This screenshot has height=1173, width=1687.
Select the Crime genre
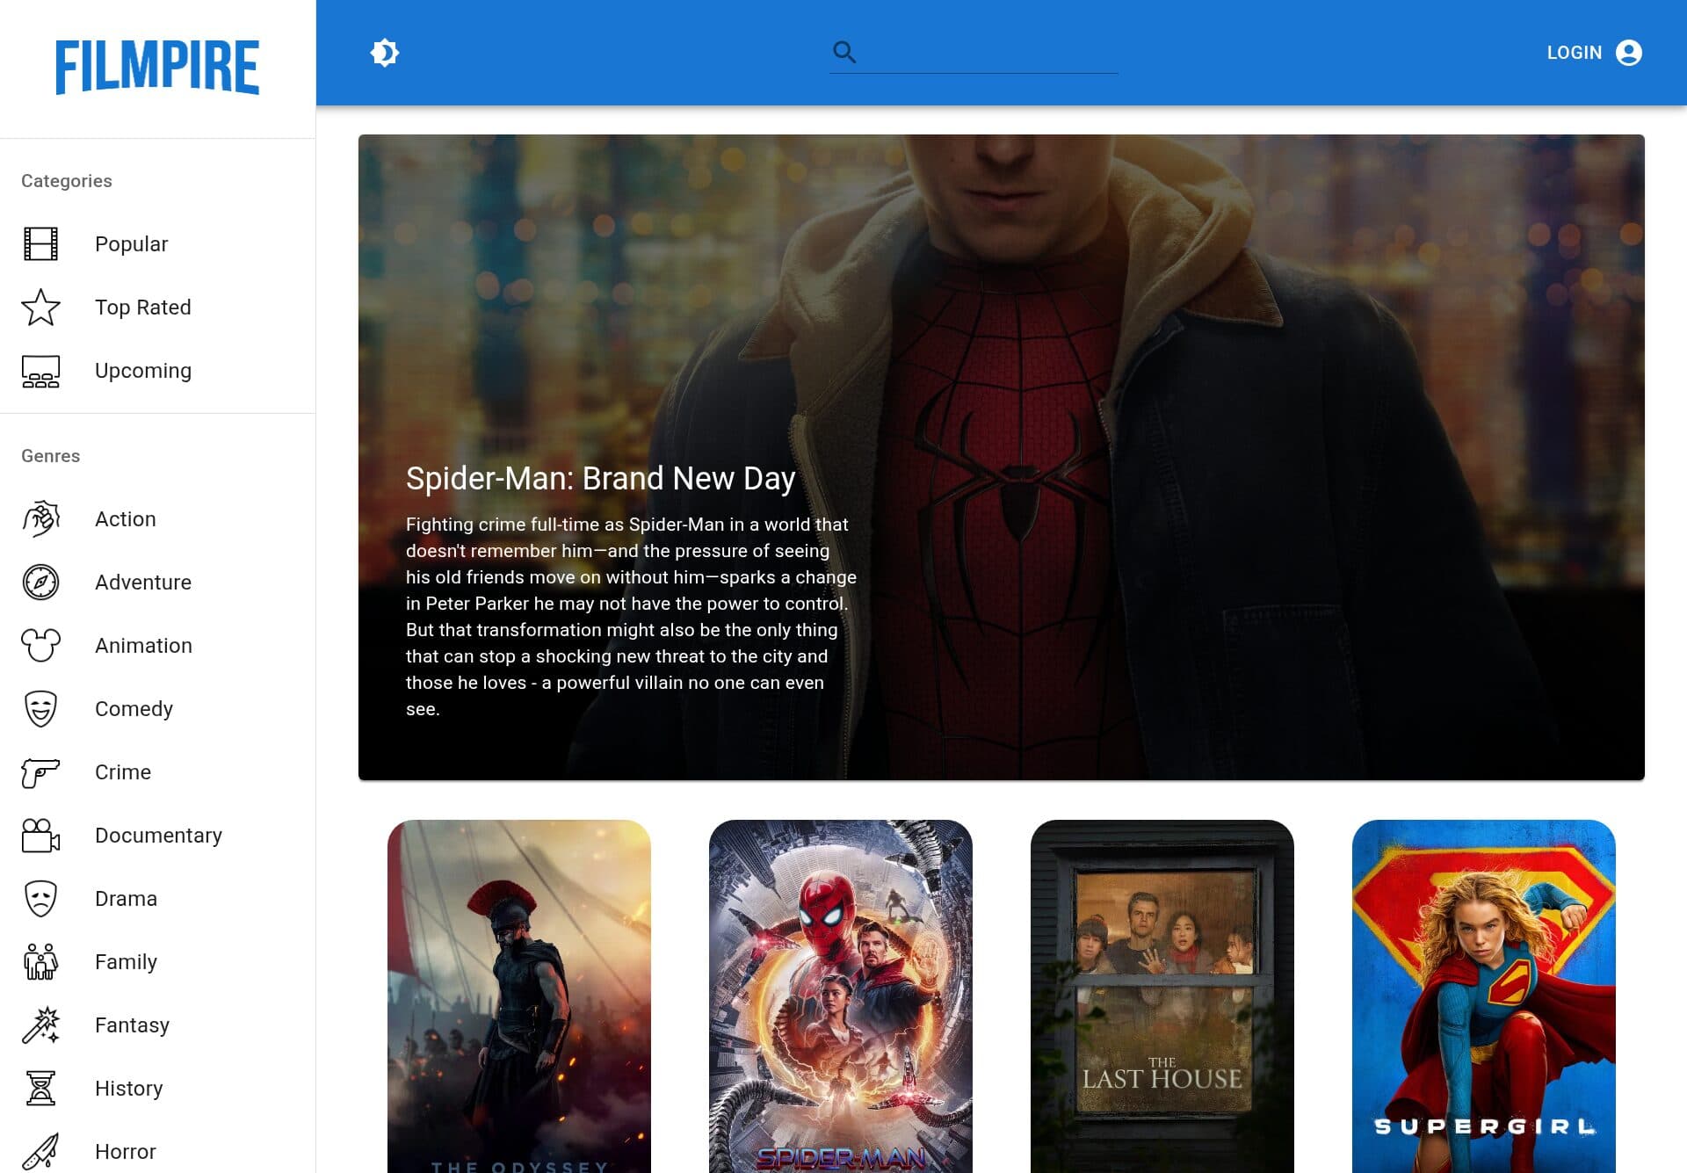158,771
